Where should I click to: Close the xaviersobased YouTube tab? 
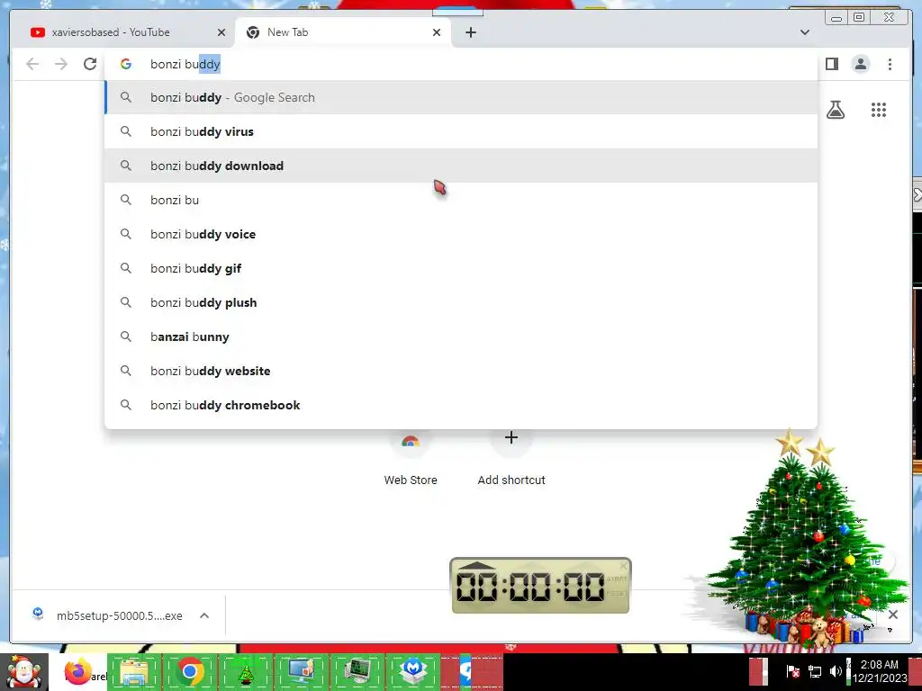click(x=221, y=32)
